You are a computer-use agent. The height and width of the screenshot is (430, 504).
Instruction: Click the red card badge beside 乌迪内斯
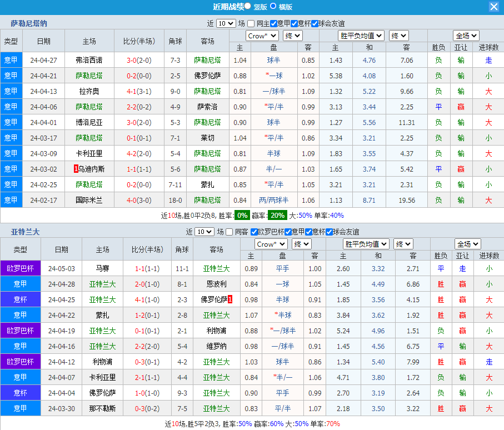point(76,169)
